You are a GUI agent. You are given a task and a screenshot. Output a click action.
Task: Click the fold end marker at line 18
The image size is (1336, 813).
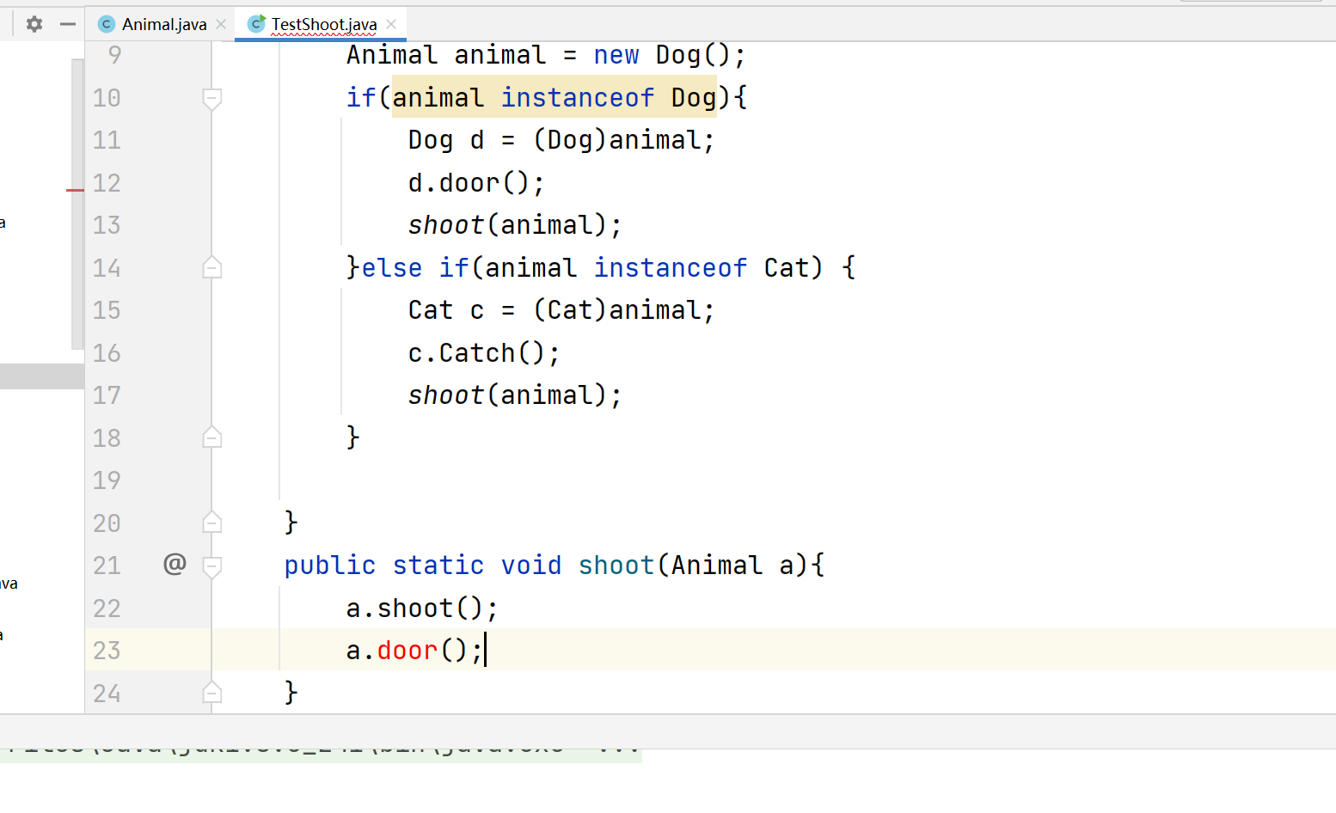pyautogui.click(x=212, y=437)
